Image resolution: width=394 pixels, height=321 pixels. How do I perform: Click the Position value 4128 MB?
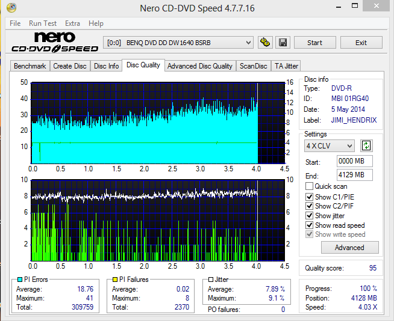coord(364,298)
